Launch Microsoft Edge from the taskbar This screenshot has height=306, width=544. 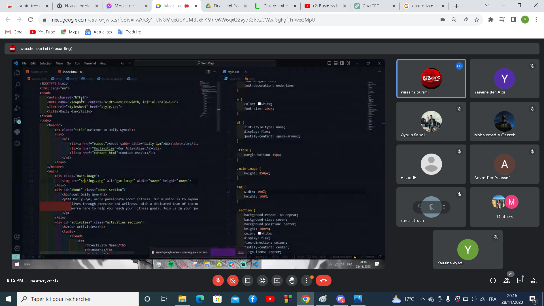(200, 299)
